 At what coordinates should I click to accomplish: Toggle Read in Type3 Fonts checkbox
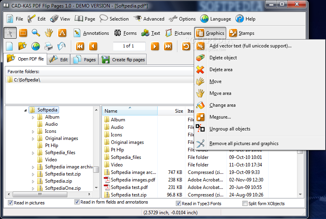click(x=178, y=204)
